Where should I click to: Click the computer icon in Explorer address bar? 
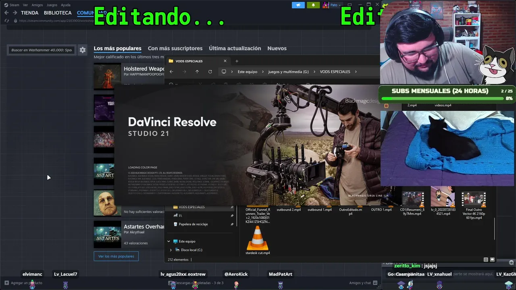tap(224, 72)
